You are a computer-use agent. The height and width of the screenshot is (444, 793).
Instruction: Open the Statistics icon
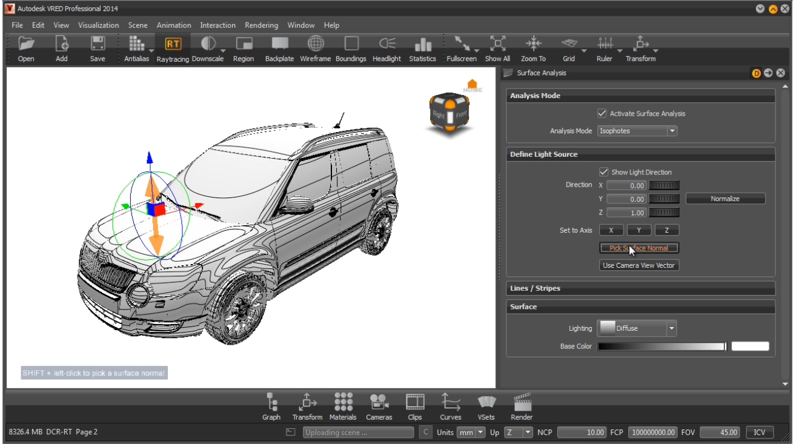422,44
